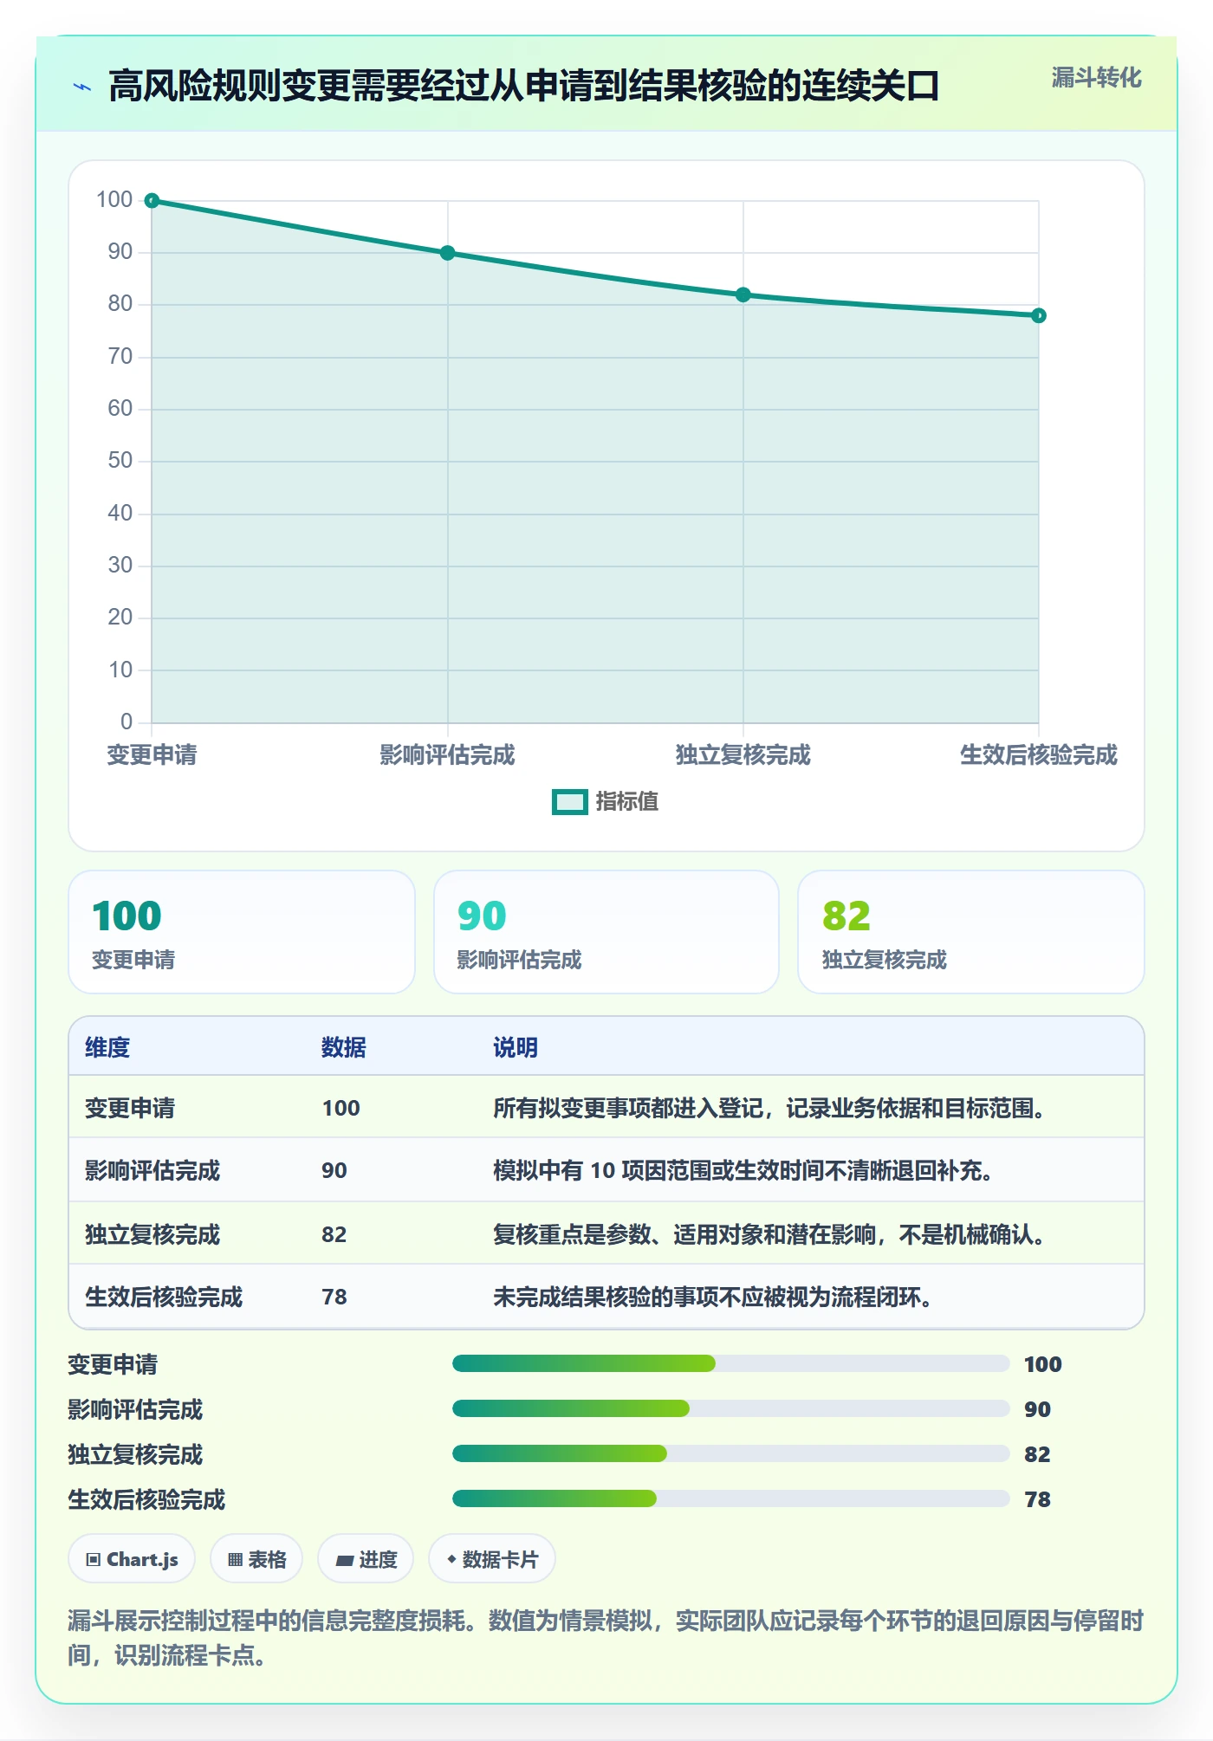Click the note starting 未完成结果核验的事项

pos(713,1297)
